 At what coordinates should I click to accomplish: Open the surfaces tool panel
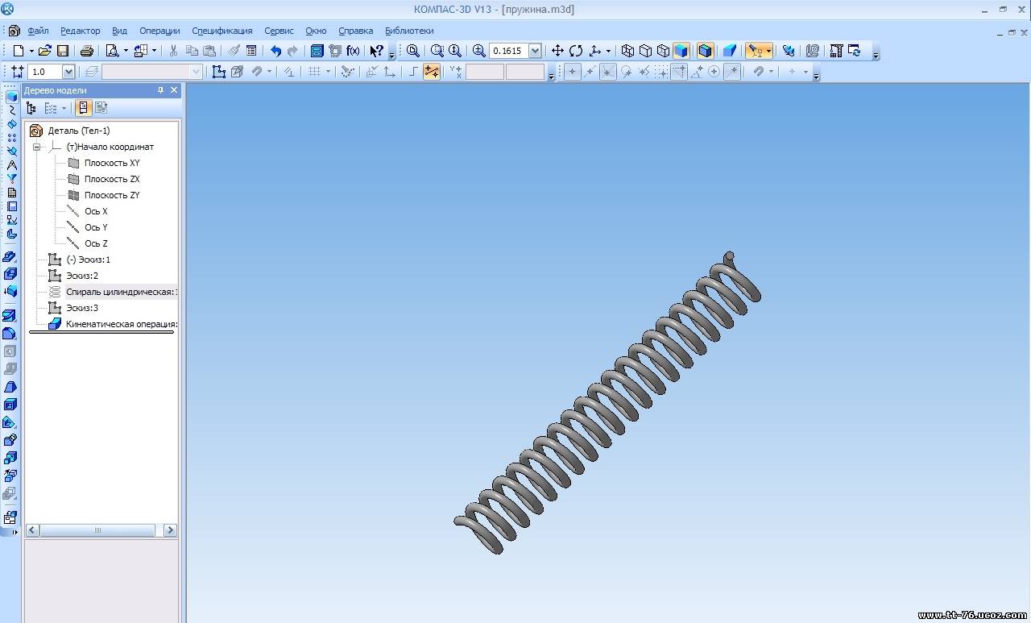pos(12,124)
